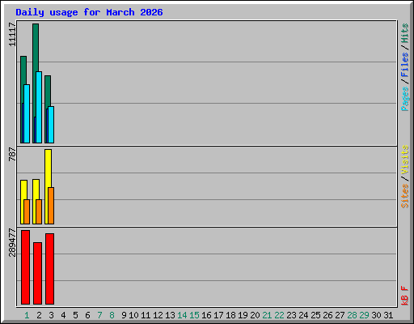This screenshot has height=324, width=414.
Task: Click green weekend day 22 label
Action: click(x=279, y=315)
